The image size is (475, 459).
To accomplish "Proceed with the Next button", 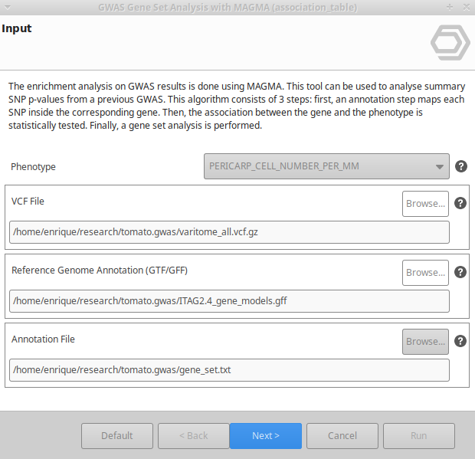I will (x=266, y=436).
